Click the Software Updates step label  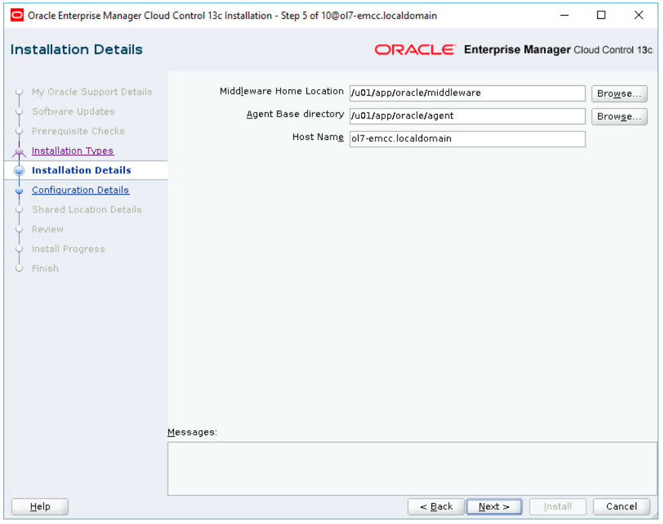73,112
